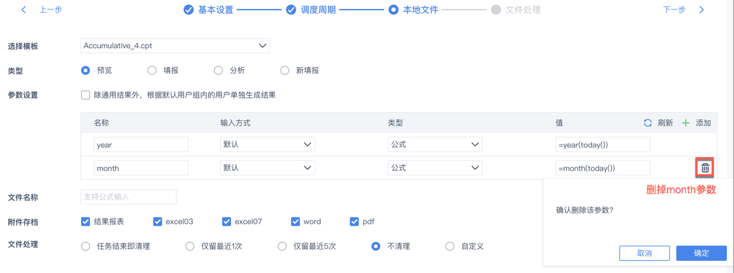Open the template dropdown Accumulative_4.cpt
The height and width of the screenshot is (273, 734).
pyautogui.click(x=175, y=46)
